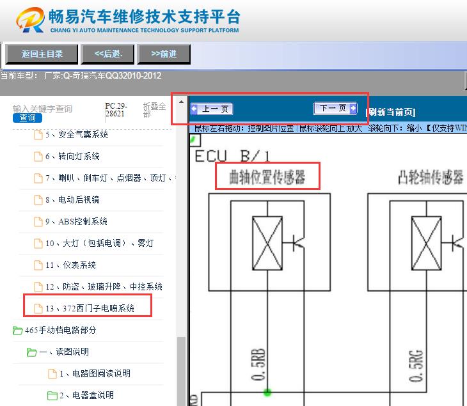The height and width of the screenshot is (406, 467).
Task: Click the folder icon of 2、电器盒说明
Action: pyautogui.click(x=52, y=396)
